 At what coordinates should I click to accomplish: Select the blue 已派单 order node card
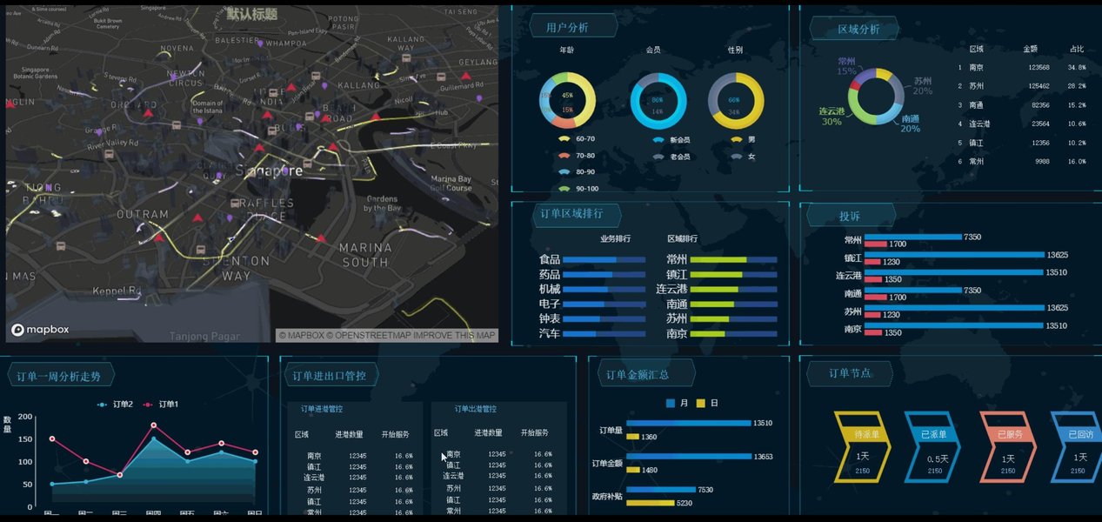tap(934, 446)
